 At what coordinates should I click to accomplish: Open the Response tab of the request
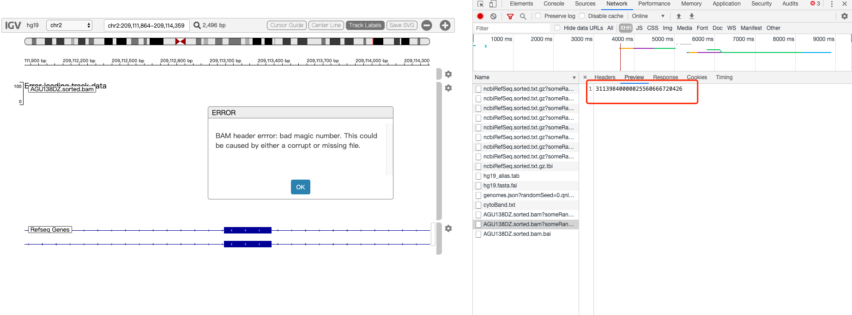(x=665, y=77)
